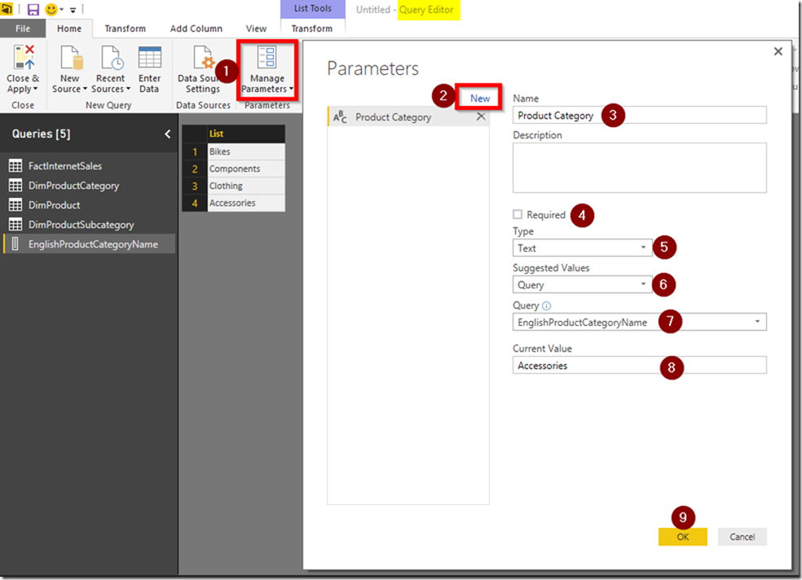
Task: Collapse the Queries pane chevron
Action: (x=167, y=134)
